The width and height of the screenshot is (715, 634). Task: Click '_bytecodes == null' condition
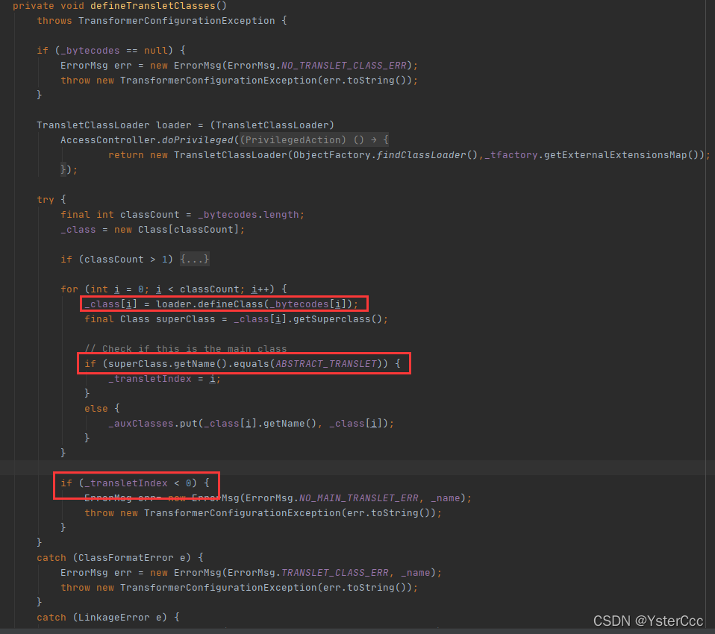tap(114, 51)
